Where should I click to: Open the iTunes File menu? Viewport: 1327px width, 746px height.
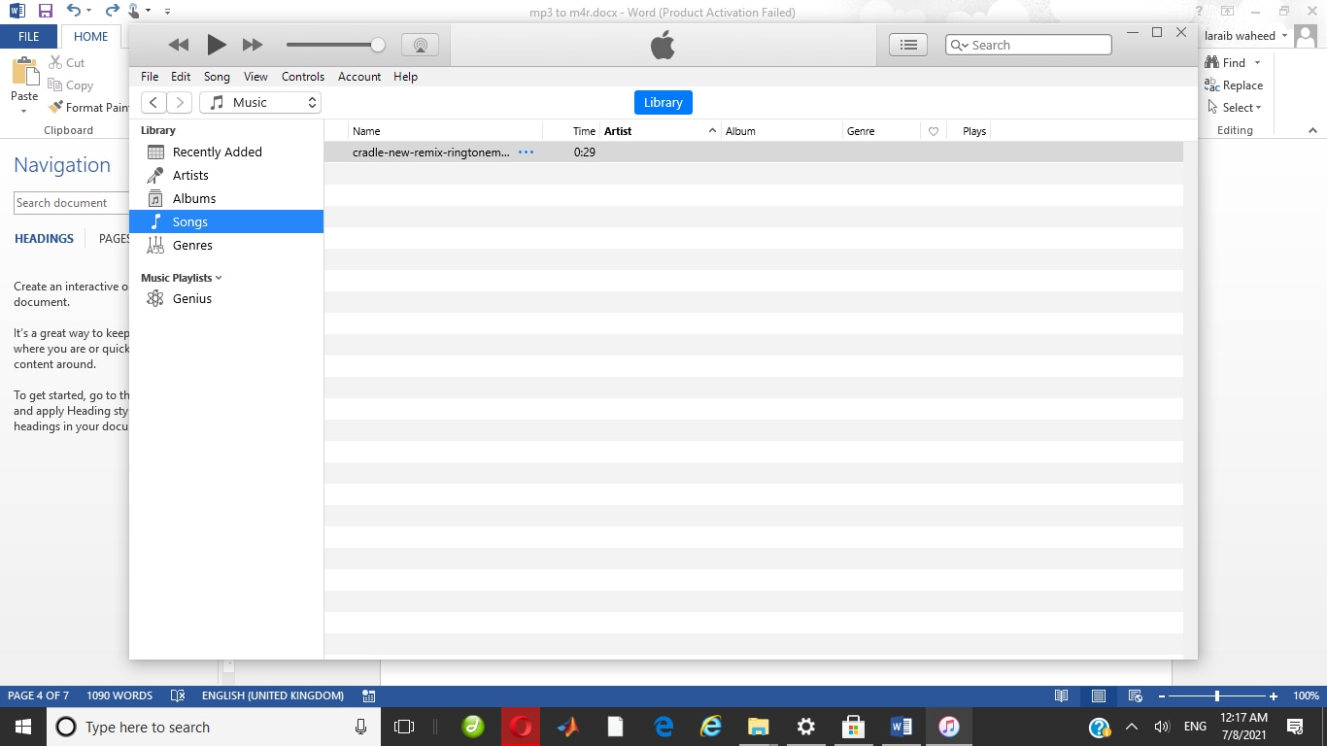tap(150, 77)
